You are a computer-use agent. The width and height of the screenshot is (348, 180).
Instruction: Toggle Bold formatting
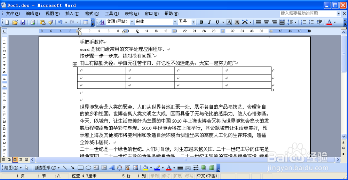point(201,22)
